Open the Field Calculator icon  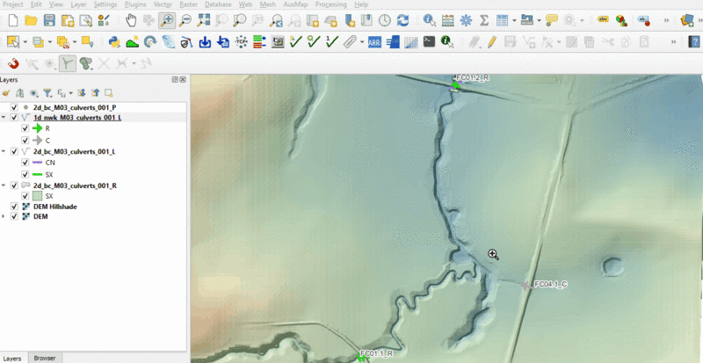(446, 20)
